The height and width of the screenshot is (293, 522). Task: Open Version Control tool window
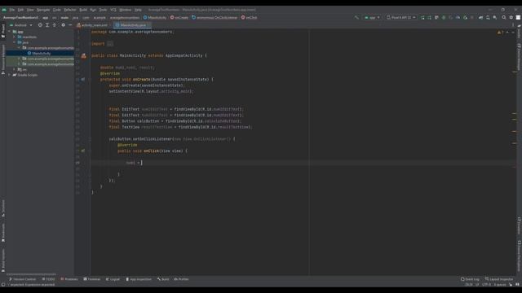click(x=22, y=279)
